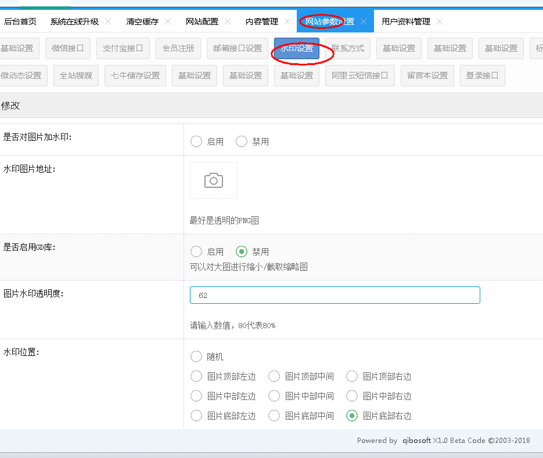Viewport: 543px width, 458px height.
Task: Choose 图片中部左边 watermark position
Action: click(196, 396)
